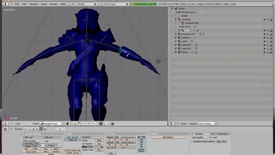Click the lamp data icon beside Lamp.001
The image size is (275, 155).
point(196,45)
